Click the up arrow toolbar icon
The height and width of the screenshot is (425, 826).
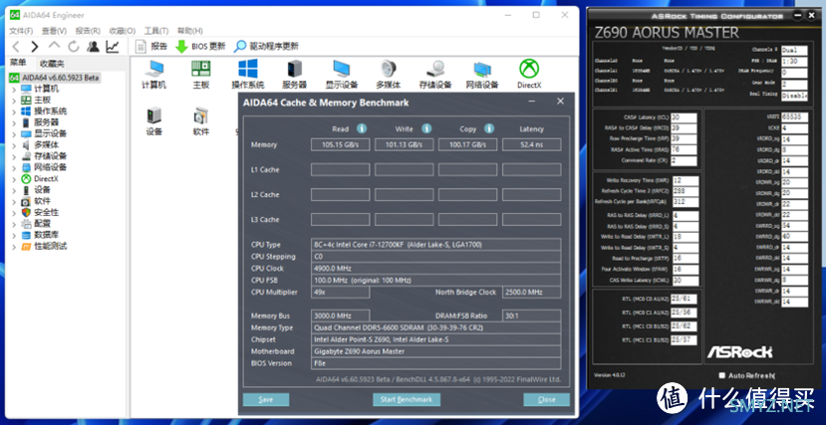pos(54,47)
